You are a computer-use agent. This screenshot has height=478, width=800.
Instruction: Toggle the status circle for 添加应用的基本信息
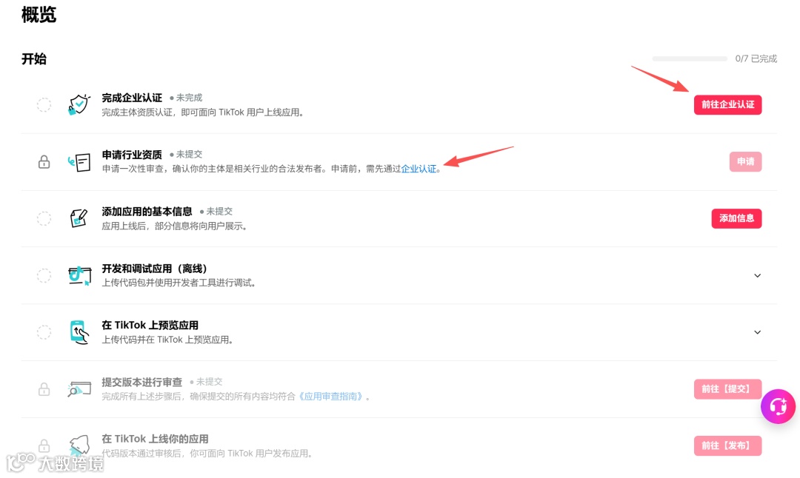click(x=44, y=218)
